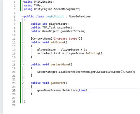
Task: Click 'scoreText.text' on line 15
Action: pos(49,53)
